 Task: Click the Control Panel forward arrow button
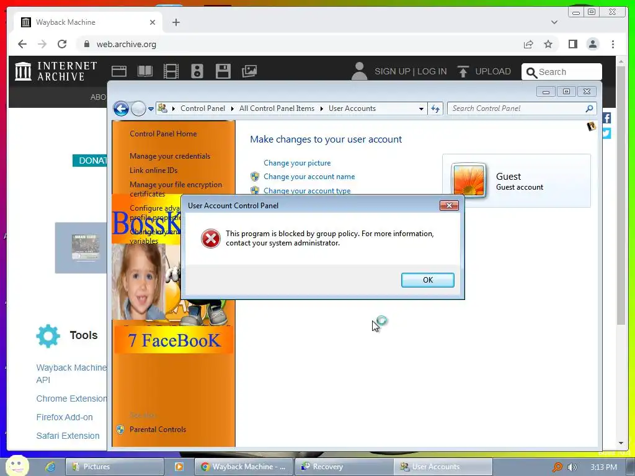tap(138, 108)
